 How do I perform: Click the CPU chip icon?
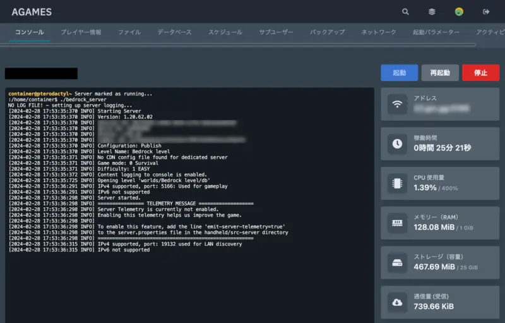tap(397, 183)
